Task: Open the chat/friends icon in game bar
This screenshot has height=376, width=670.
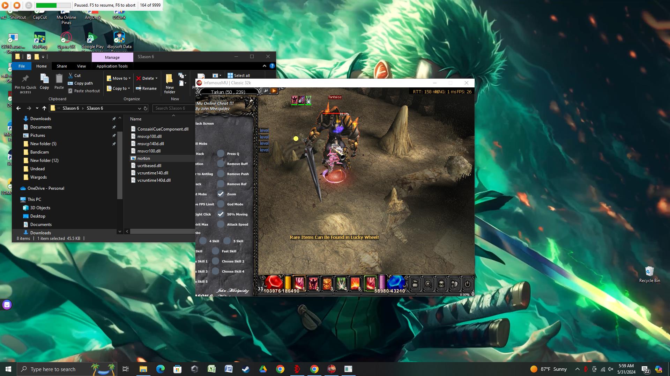Action: (x=454, y=284)
